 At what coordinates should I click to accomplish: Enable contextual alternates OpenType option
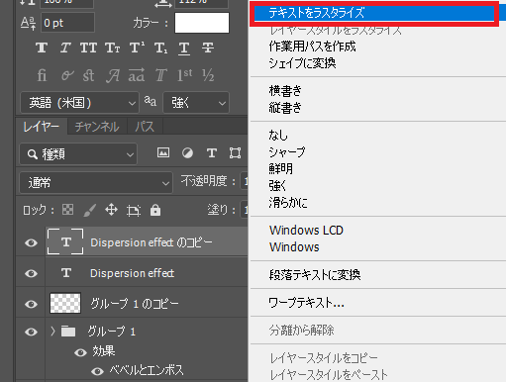point(67,75)
